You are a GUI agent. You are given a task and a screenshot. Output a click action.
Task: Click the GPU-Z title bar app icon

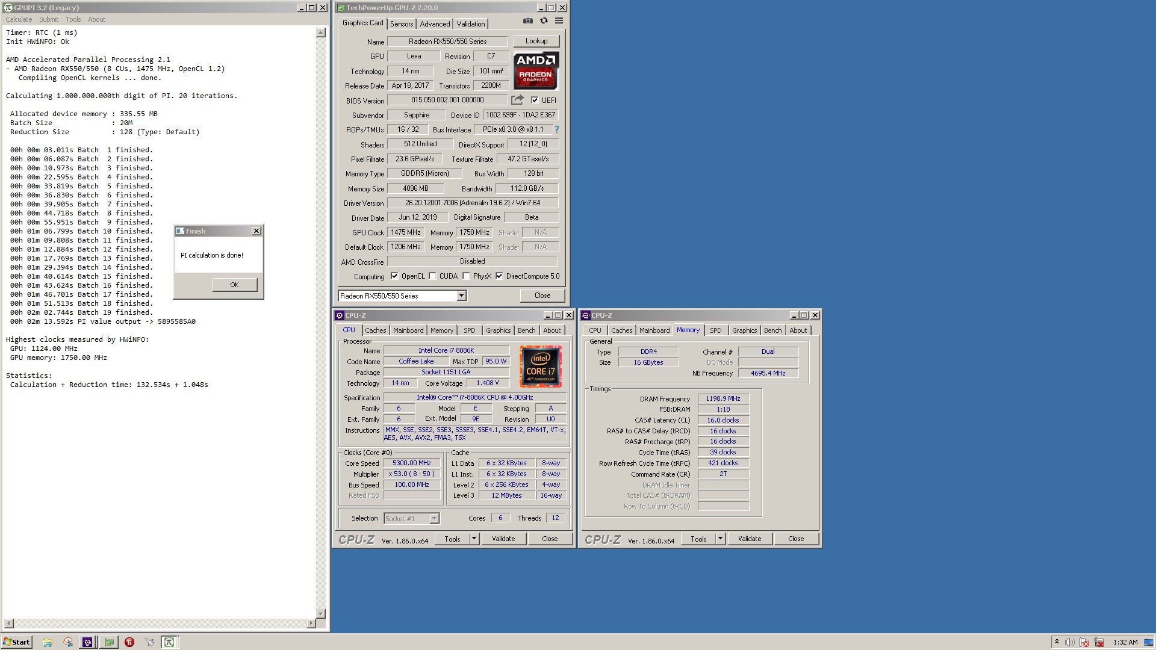pyautogui.click(x=341, y=8)
